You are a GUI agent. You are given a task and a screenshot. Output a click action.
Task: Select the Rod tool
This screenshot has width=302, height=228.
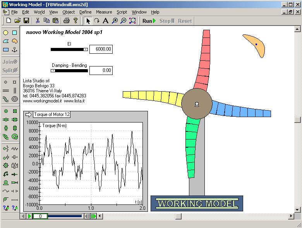[x=15, y=199]
